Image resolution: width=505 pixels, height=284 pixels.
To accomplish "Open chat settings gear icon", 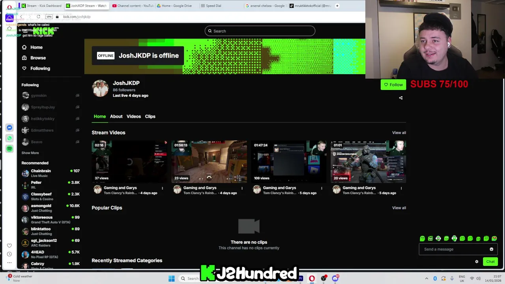I will click(x=477, y=262).
